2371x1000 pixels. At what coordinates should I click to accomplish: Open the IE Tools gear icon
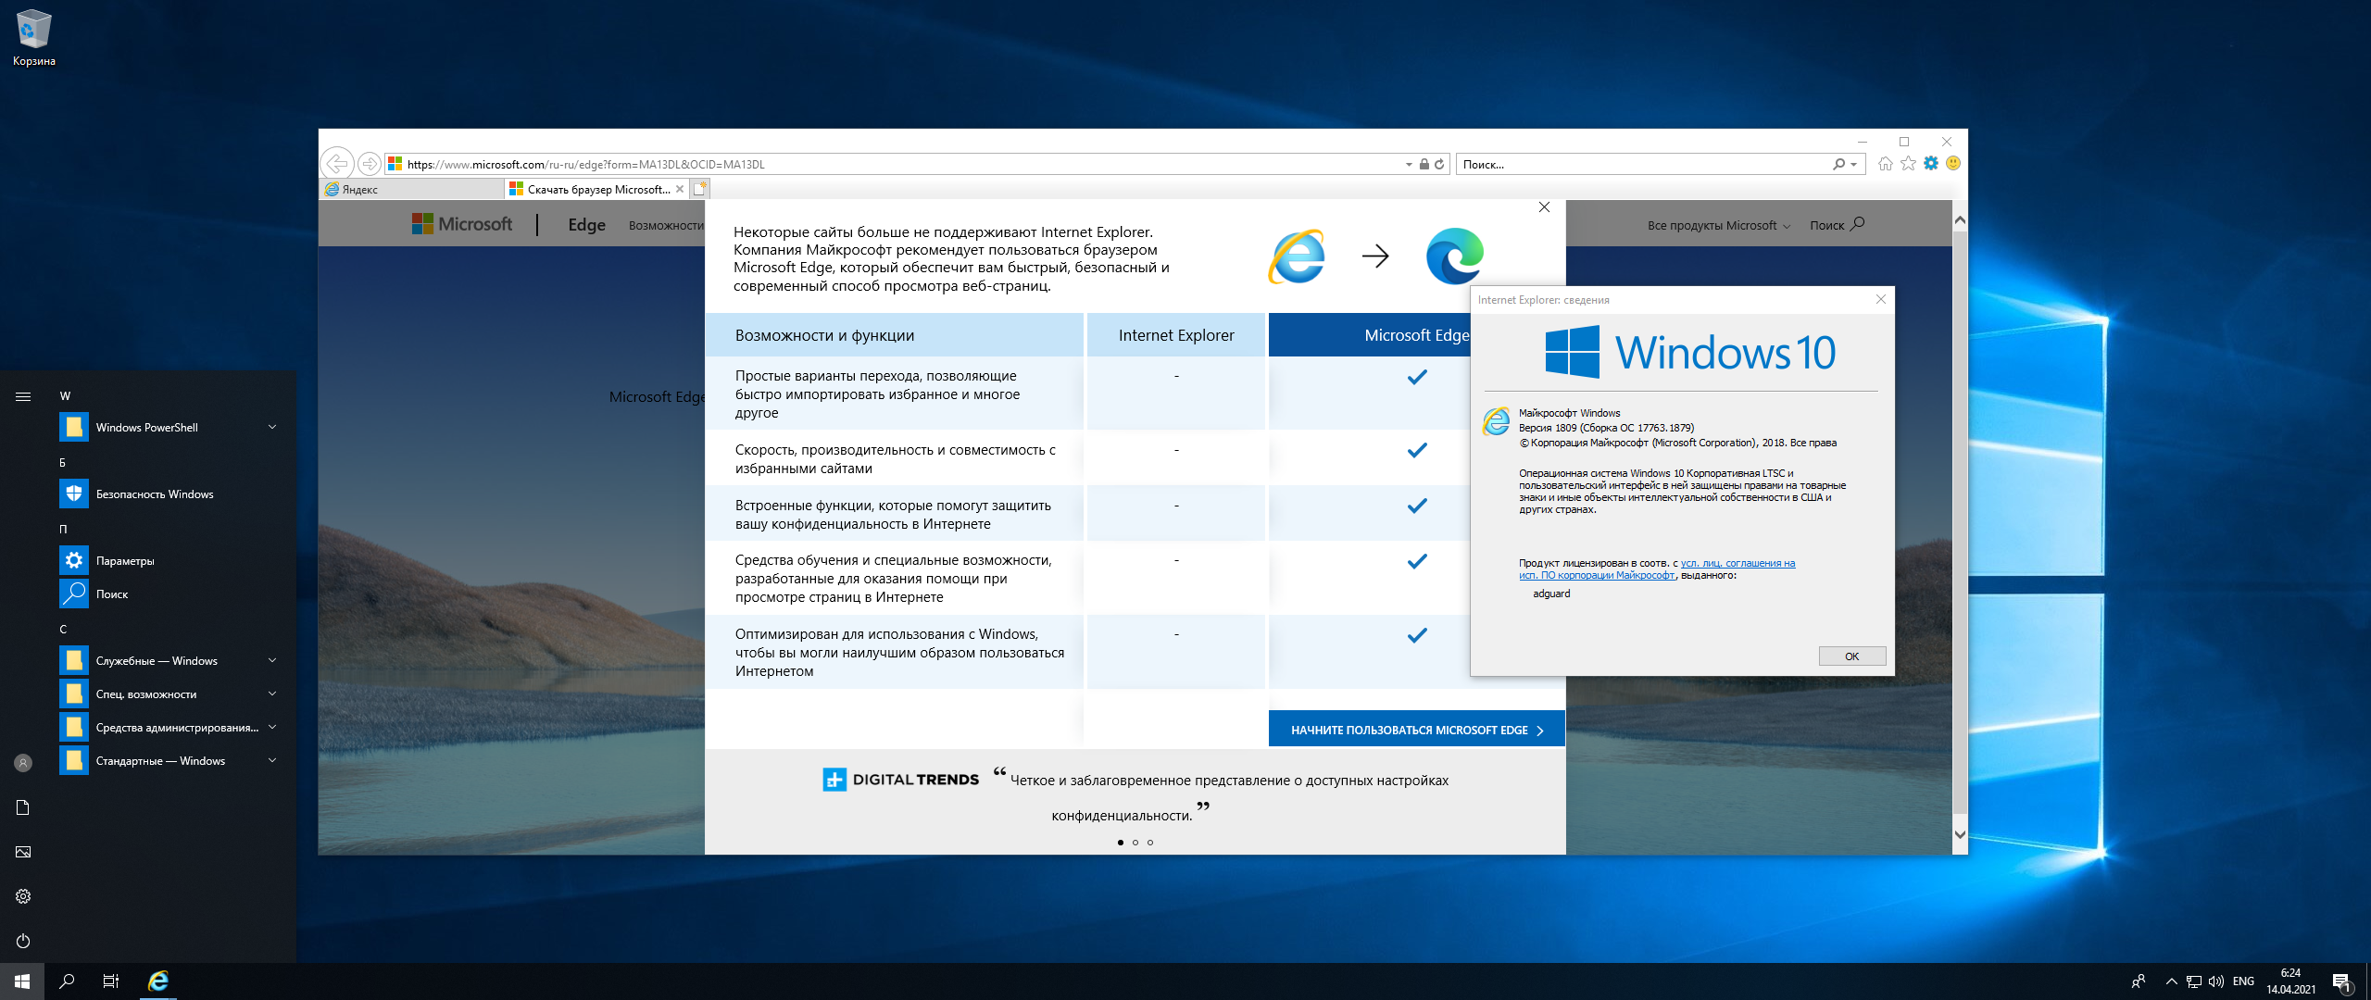coord(1931,164)
